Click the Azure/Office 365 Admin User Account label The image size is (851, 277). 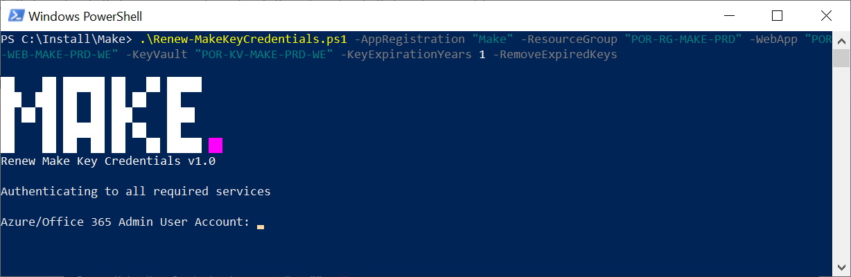coord(125,222)
